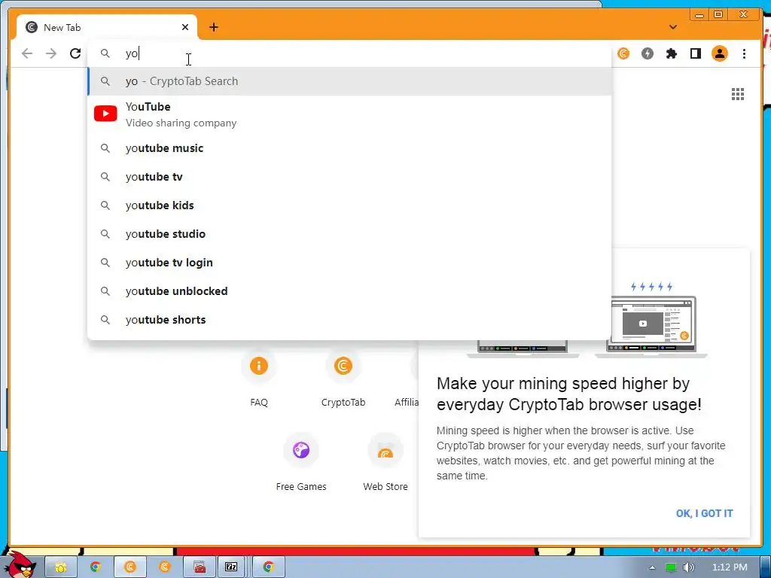The height and width of the screenshot is (578, 771).
Task: Pick the 'youtube tv' suggestion
Action: pos(349,177)
